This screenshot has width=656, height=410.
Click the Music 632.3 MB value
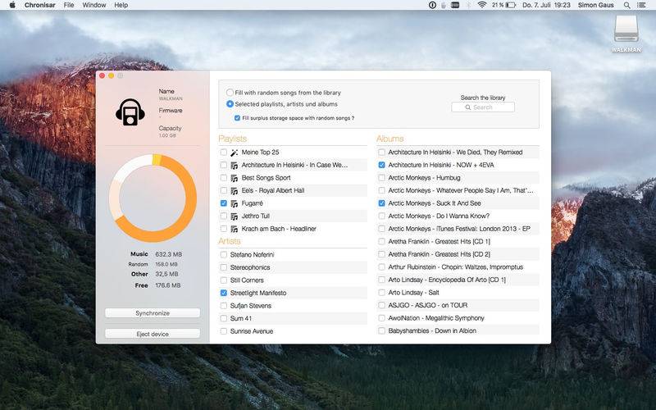tap(169, 254)
